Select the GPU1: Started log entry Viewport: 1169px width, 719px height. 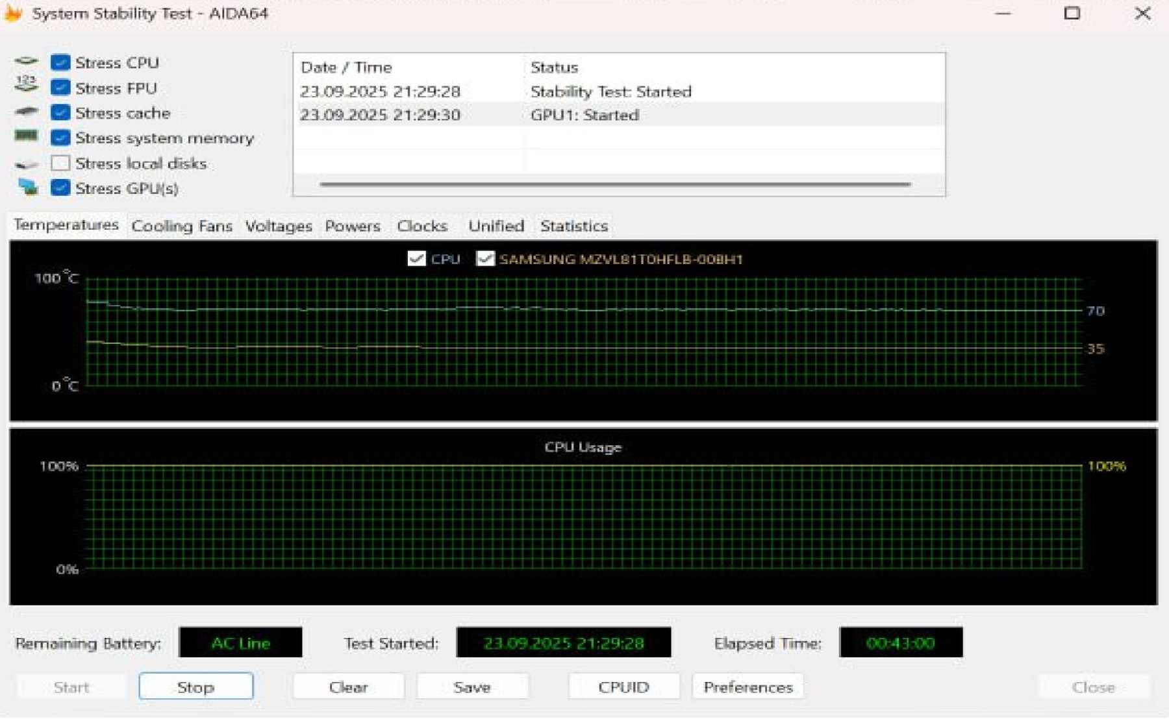coord(584,115)
